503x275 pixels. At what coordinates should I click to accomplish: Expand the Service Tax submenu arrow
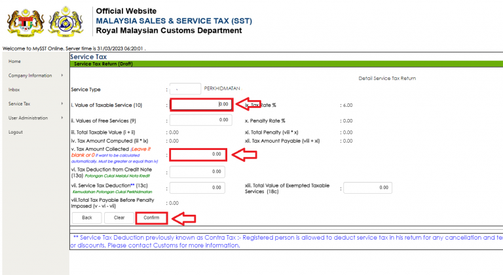tap(61, 104)
